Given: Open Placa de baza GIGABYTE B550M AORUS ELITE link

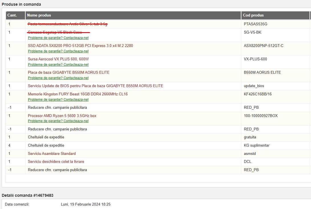Looking at the screenshot, I should point(69,72).
